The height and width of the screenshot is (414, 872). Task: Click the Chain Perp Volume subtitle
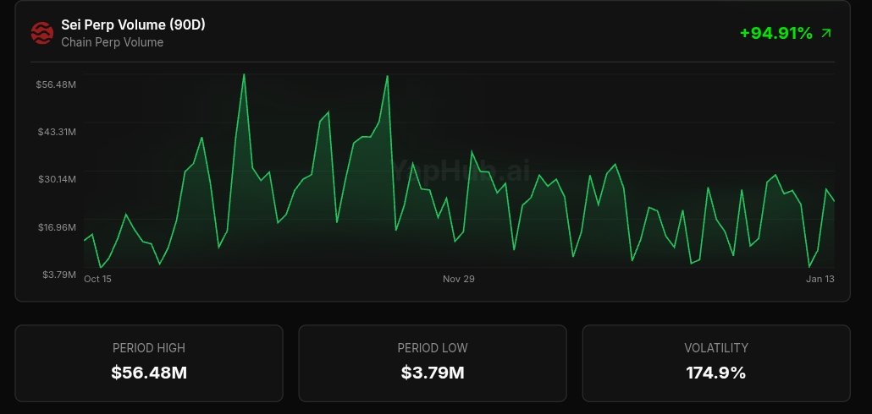[x=113, y=42]
